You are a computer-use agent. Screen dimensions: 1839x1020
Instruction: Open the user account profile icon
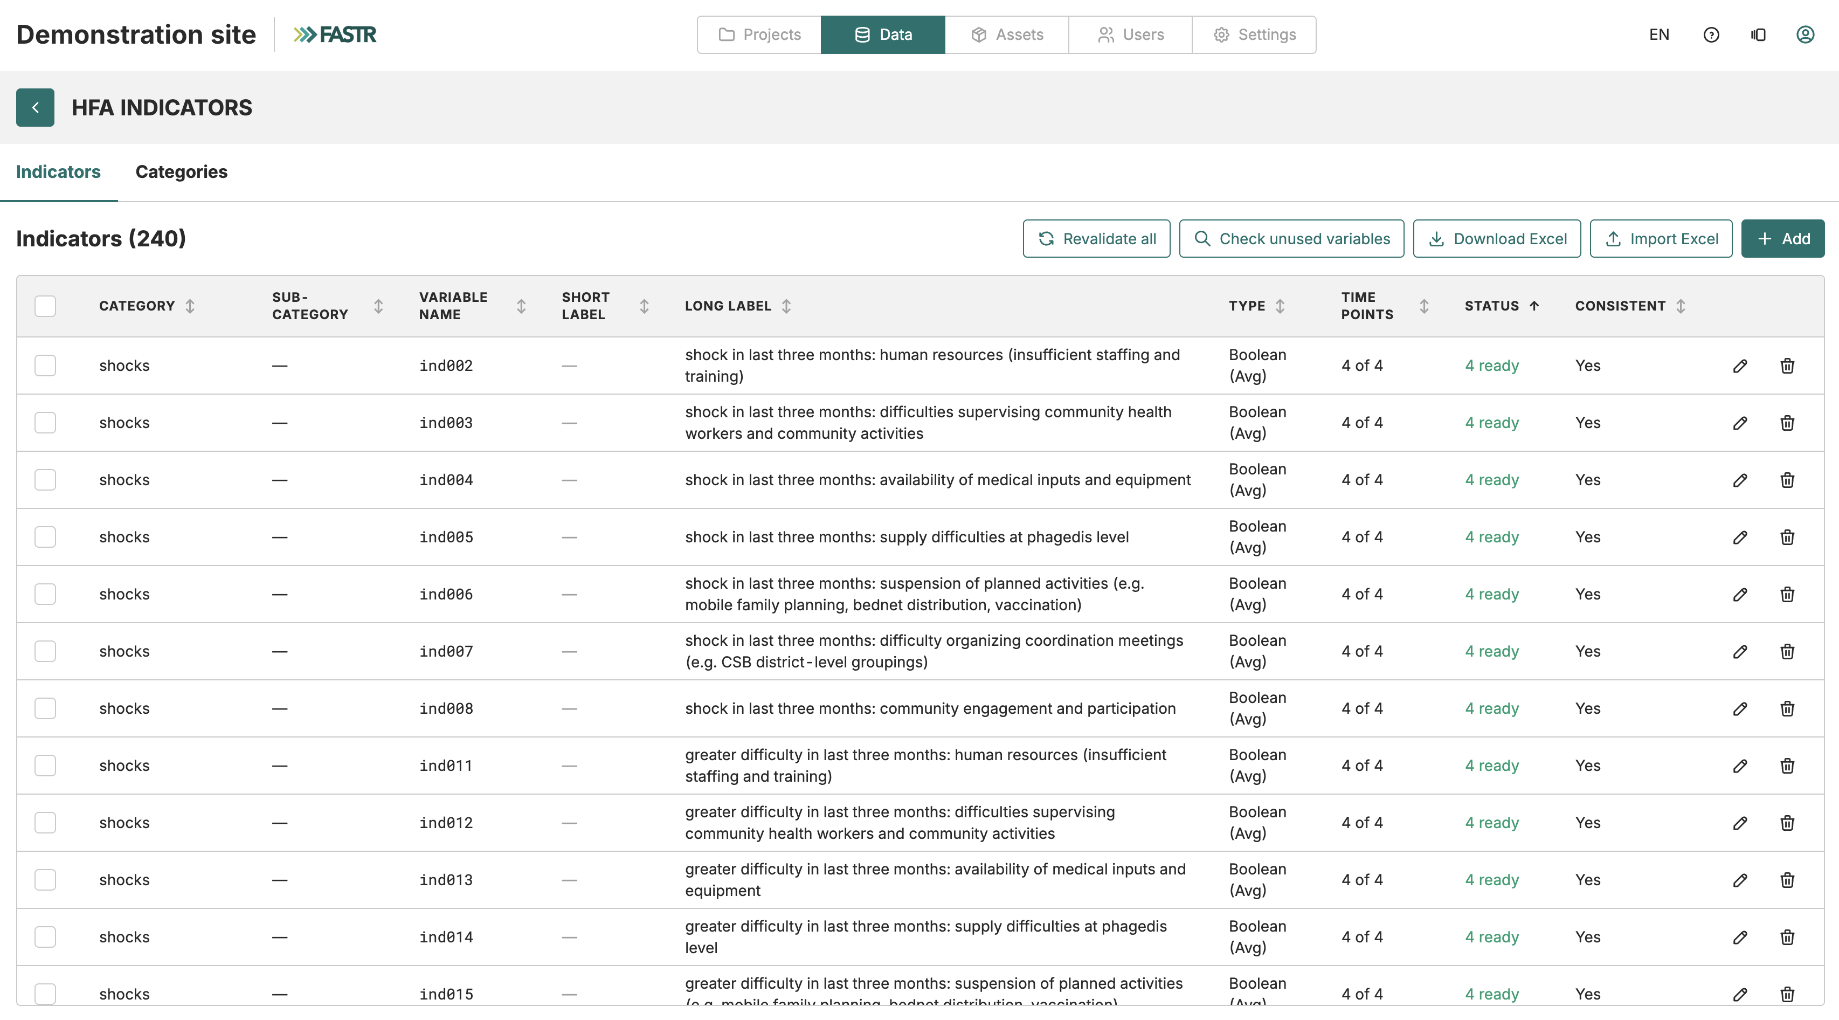pyautogui.click(x=1806, y=35)
